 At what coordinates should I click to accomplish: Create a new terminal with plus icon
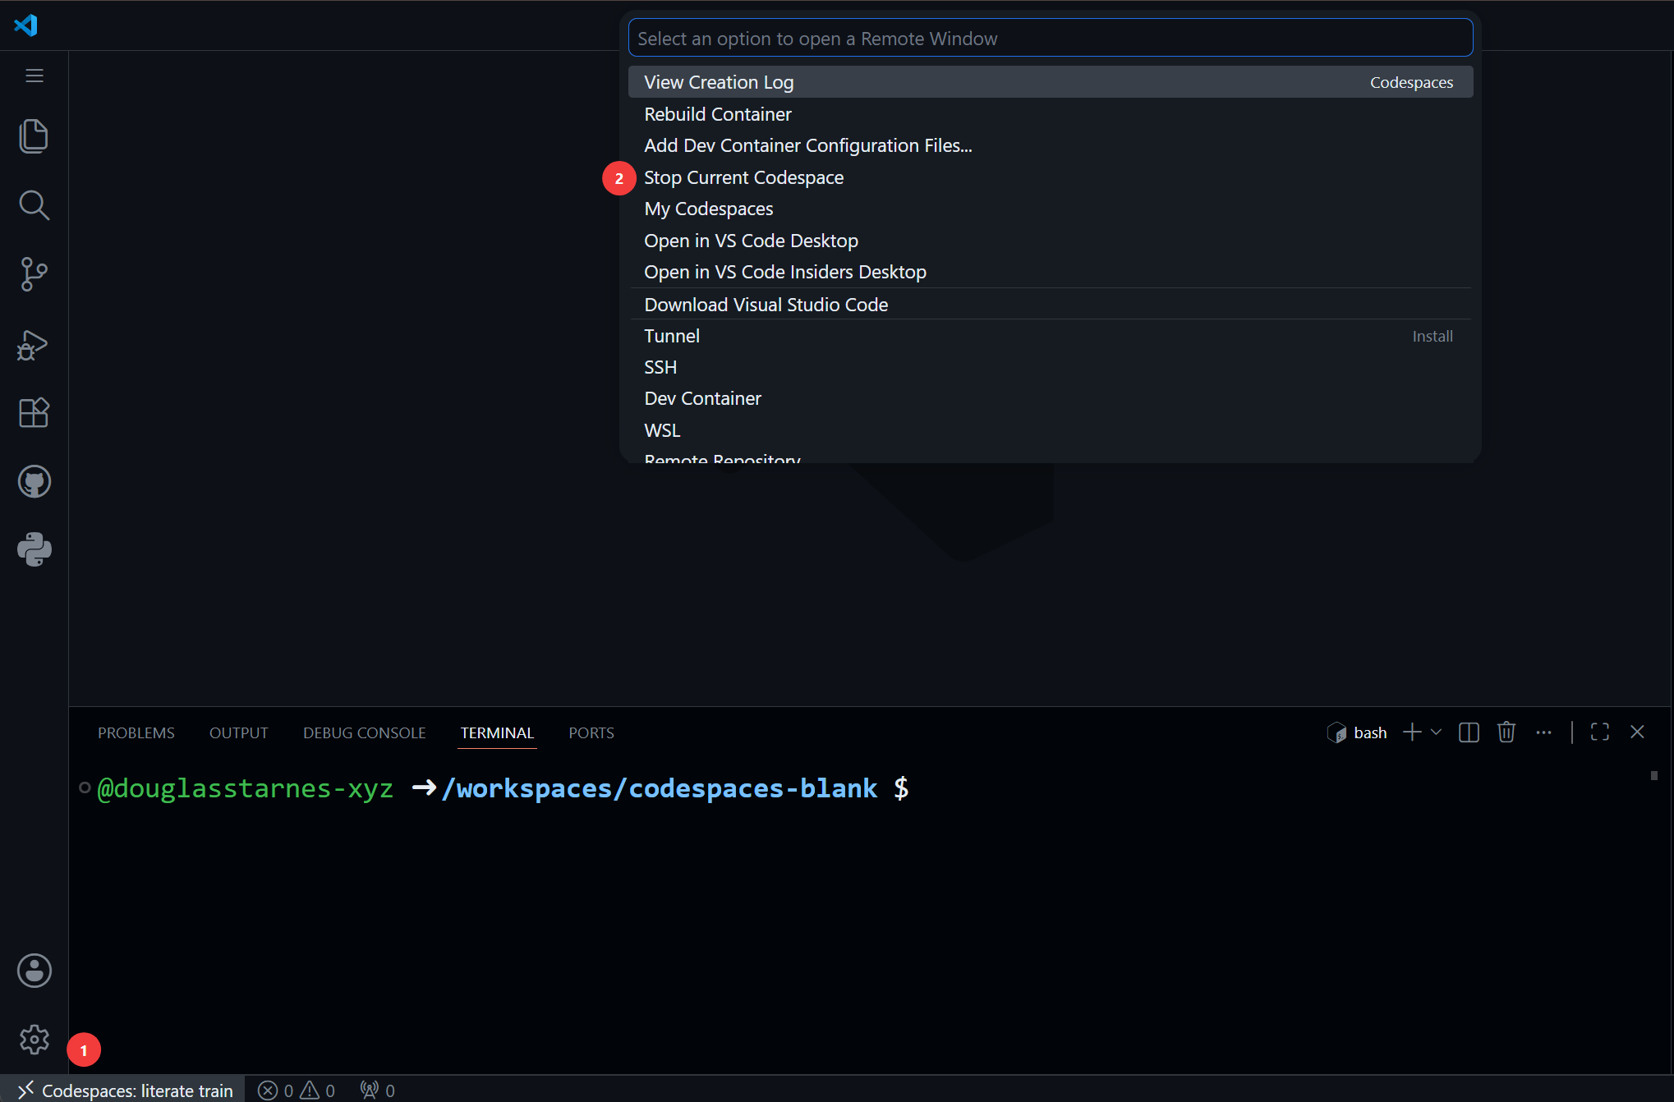[1412, 732]
